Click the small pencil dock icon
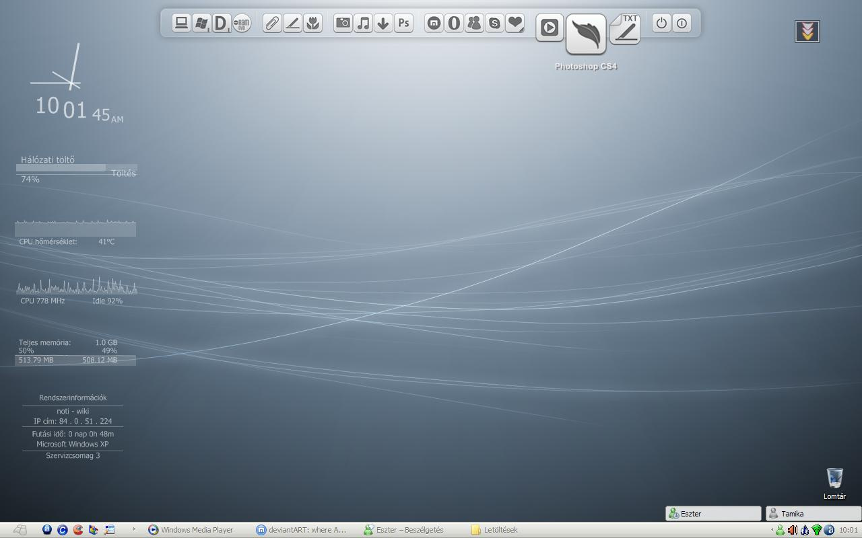The height and width of the screenshot is (538, 862). (292, 24)
